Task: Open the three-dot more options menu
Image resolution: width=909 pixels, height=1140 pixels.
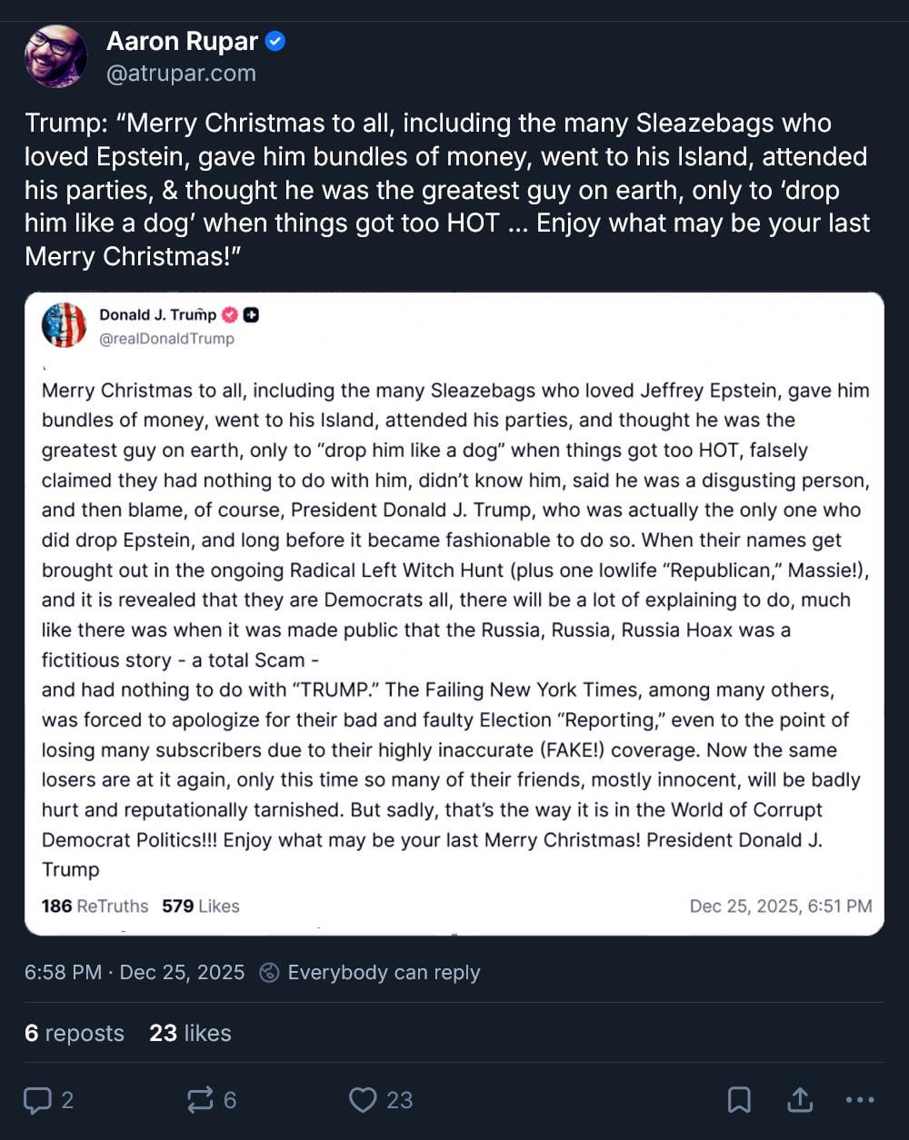Action: click(859, 1100)
